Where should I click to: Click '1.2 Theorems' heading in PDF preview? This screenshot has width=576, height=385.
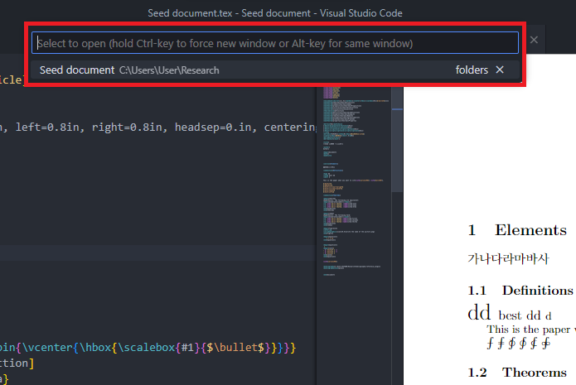(517, 373)
